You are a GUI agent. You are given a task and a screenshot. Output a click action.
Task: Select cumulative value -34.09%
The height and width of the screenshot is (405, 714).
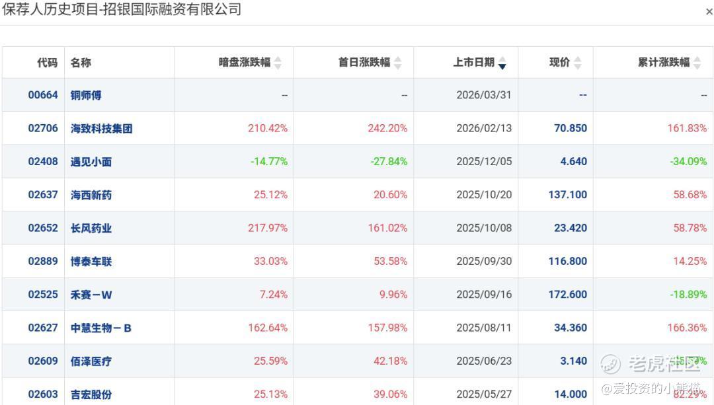(688, 162)
